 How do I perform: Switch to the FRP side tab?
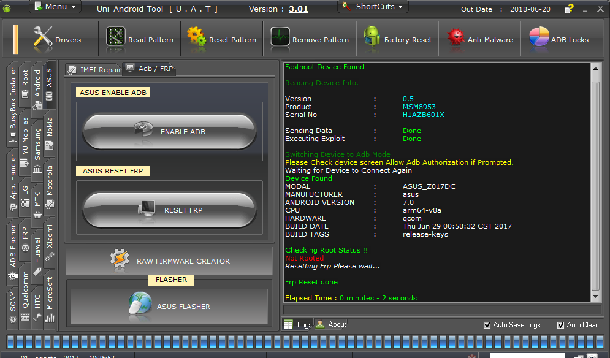tap(25, 239)
